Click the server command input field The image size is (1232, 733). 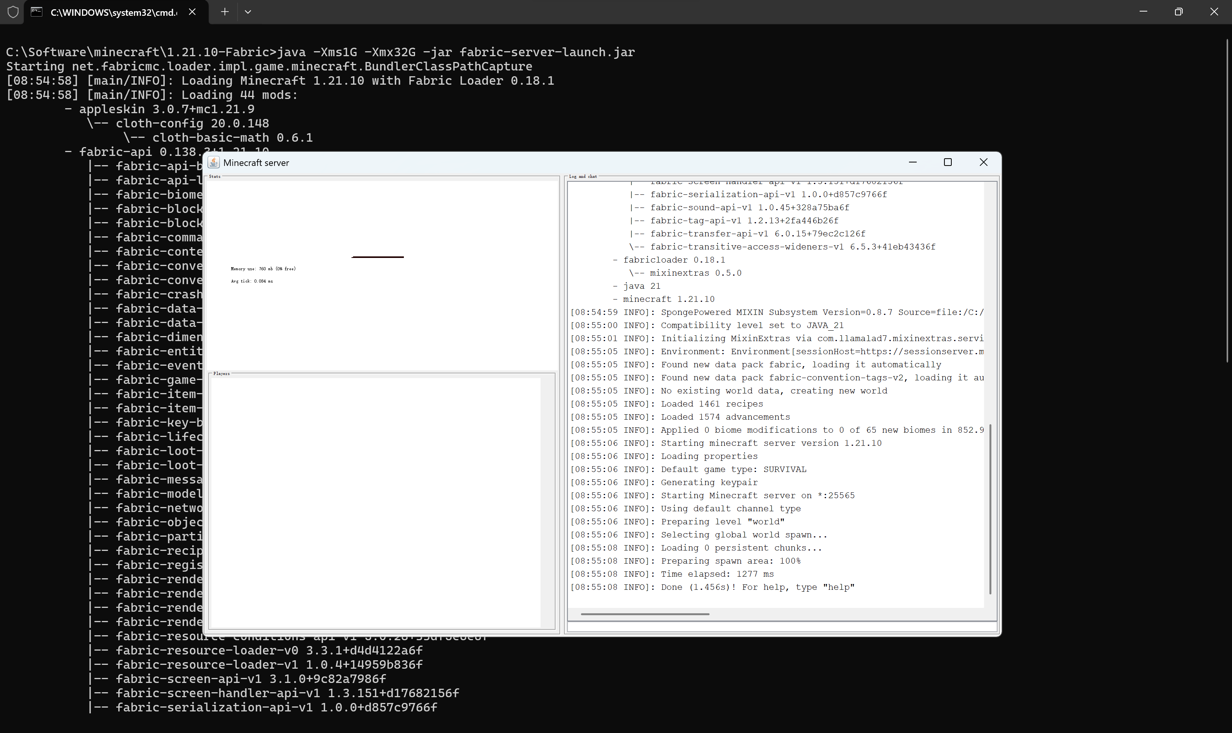click(x=782, y=627)
